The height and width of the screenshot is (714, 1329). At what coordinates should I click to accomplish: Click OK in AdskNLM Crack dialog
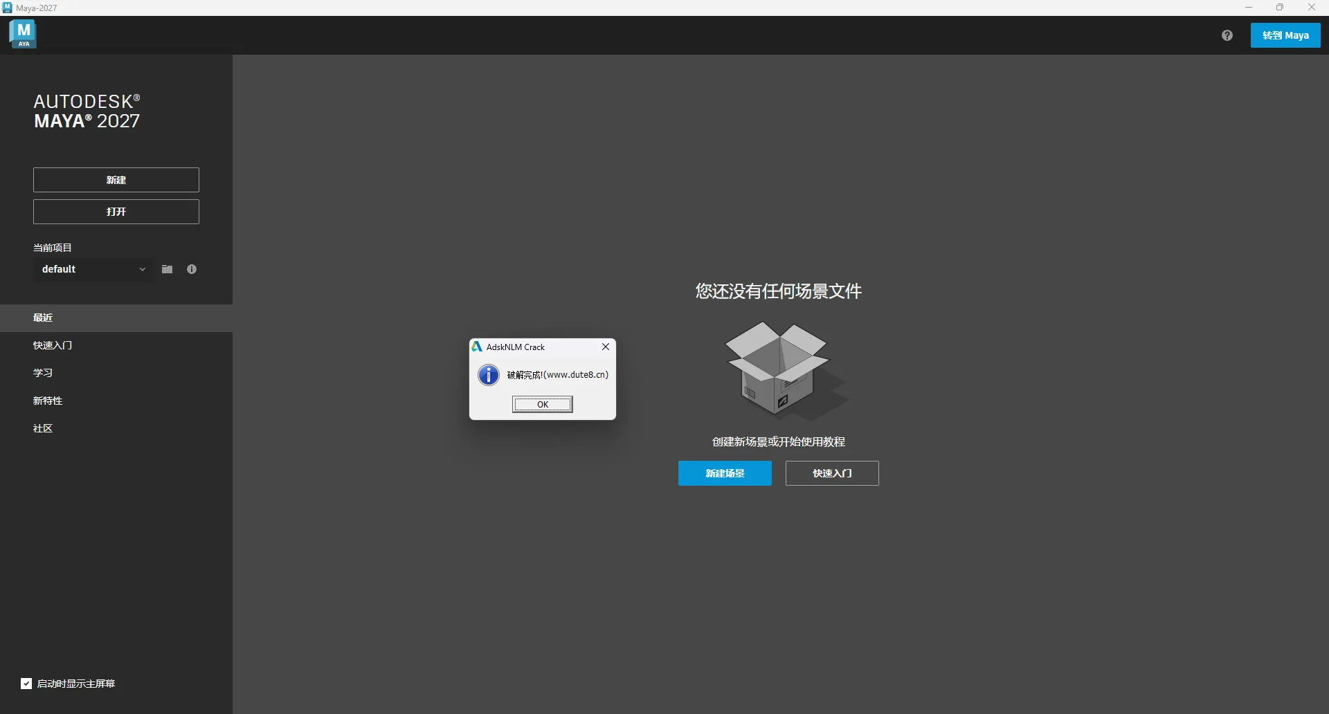[x=543, y=405]
